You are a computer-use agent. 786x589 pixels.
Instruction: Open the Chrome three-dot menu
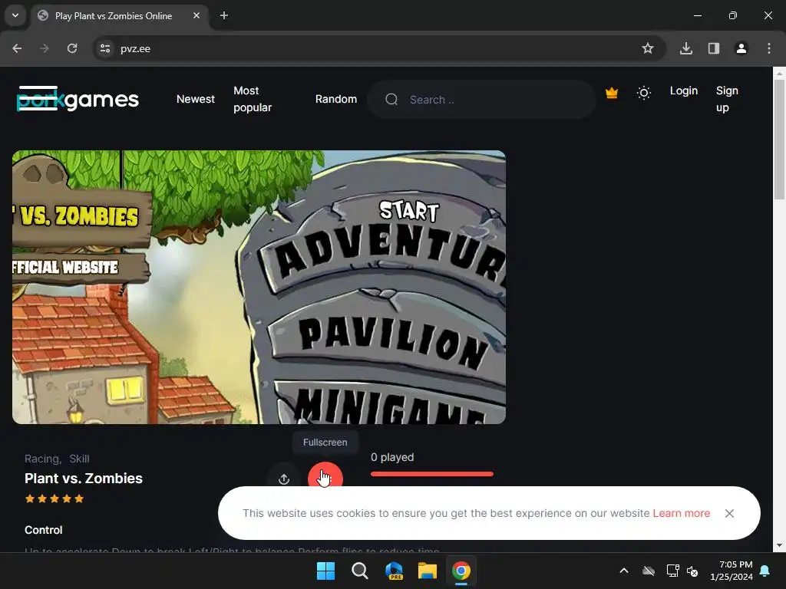[x=769, y=48]
